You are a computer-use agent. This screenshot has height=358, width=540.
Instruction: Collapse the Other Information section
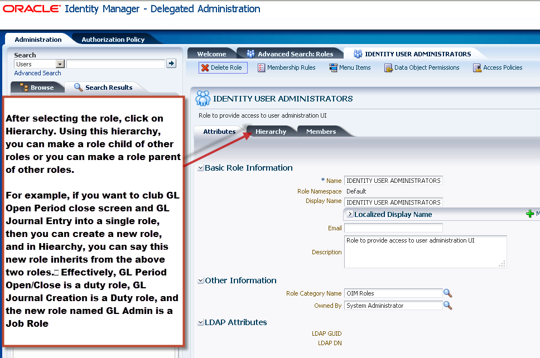tap(201, 280)
